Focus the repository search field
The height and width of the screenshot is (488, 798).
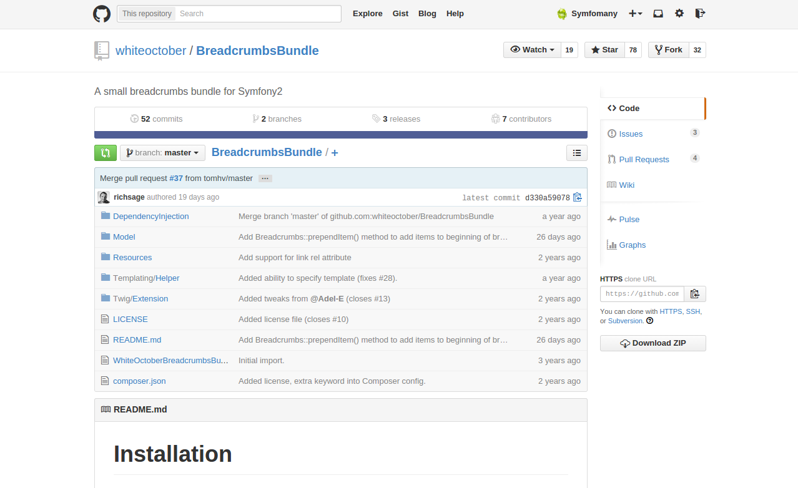[x=258, y=14]
